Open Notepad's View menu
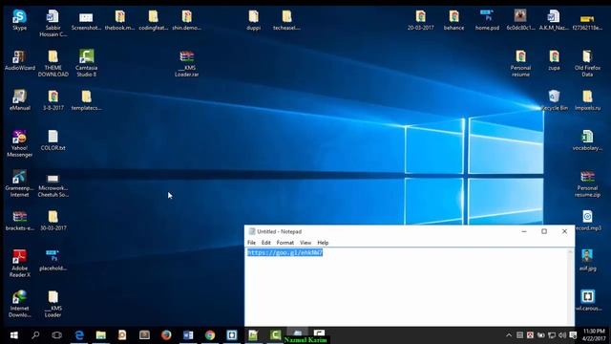Screen dimensions: 611x344 [x=305, y=243]
